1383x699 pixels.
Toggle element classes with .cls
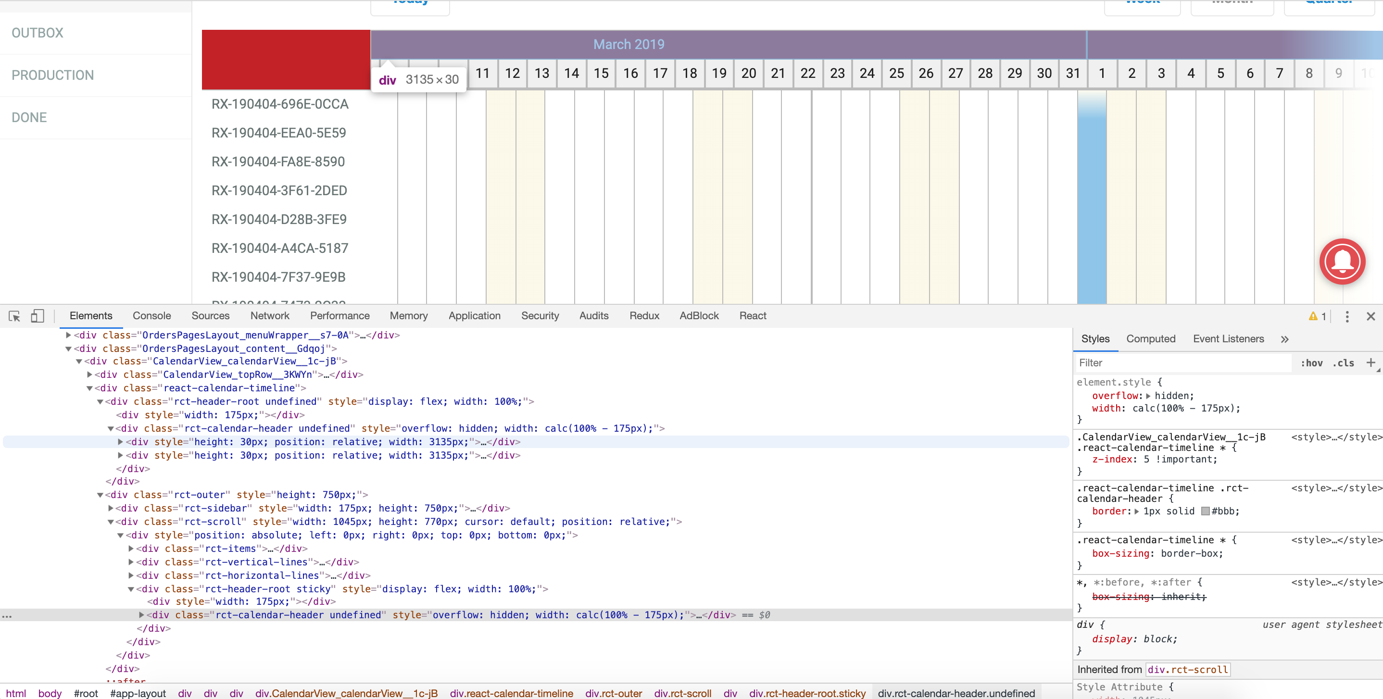(1344, 362)
